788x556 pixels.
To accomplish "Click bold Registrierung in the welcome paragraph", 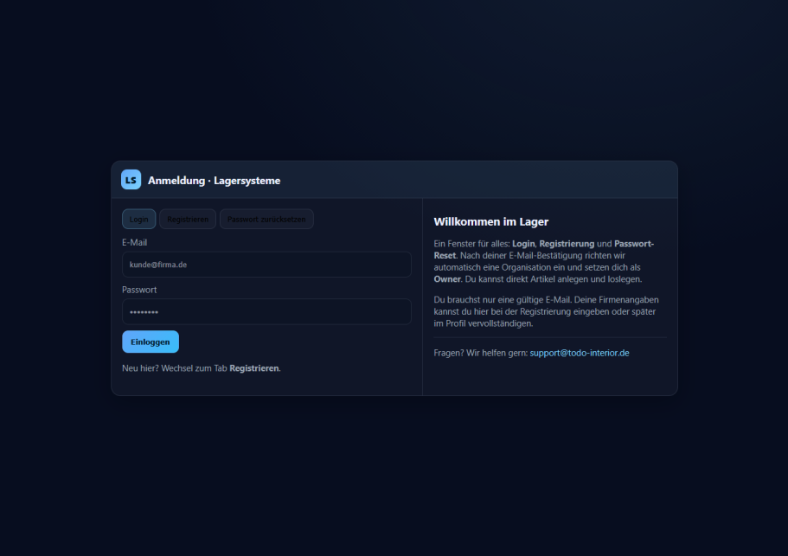I will pyautogui.click(x=567, y=244).
